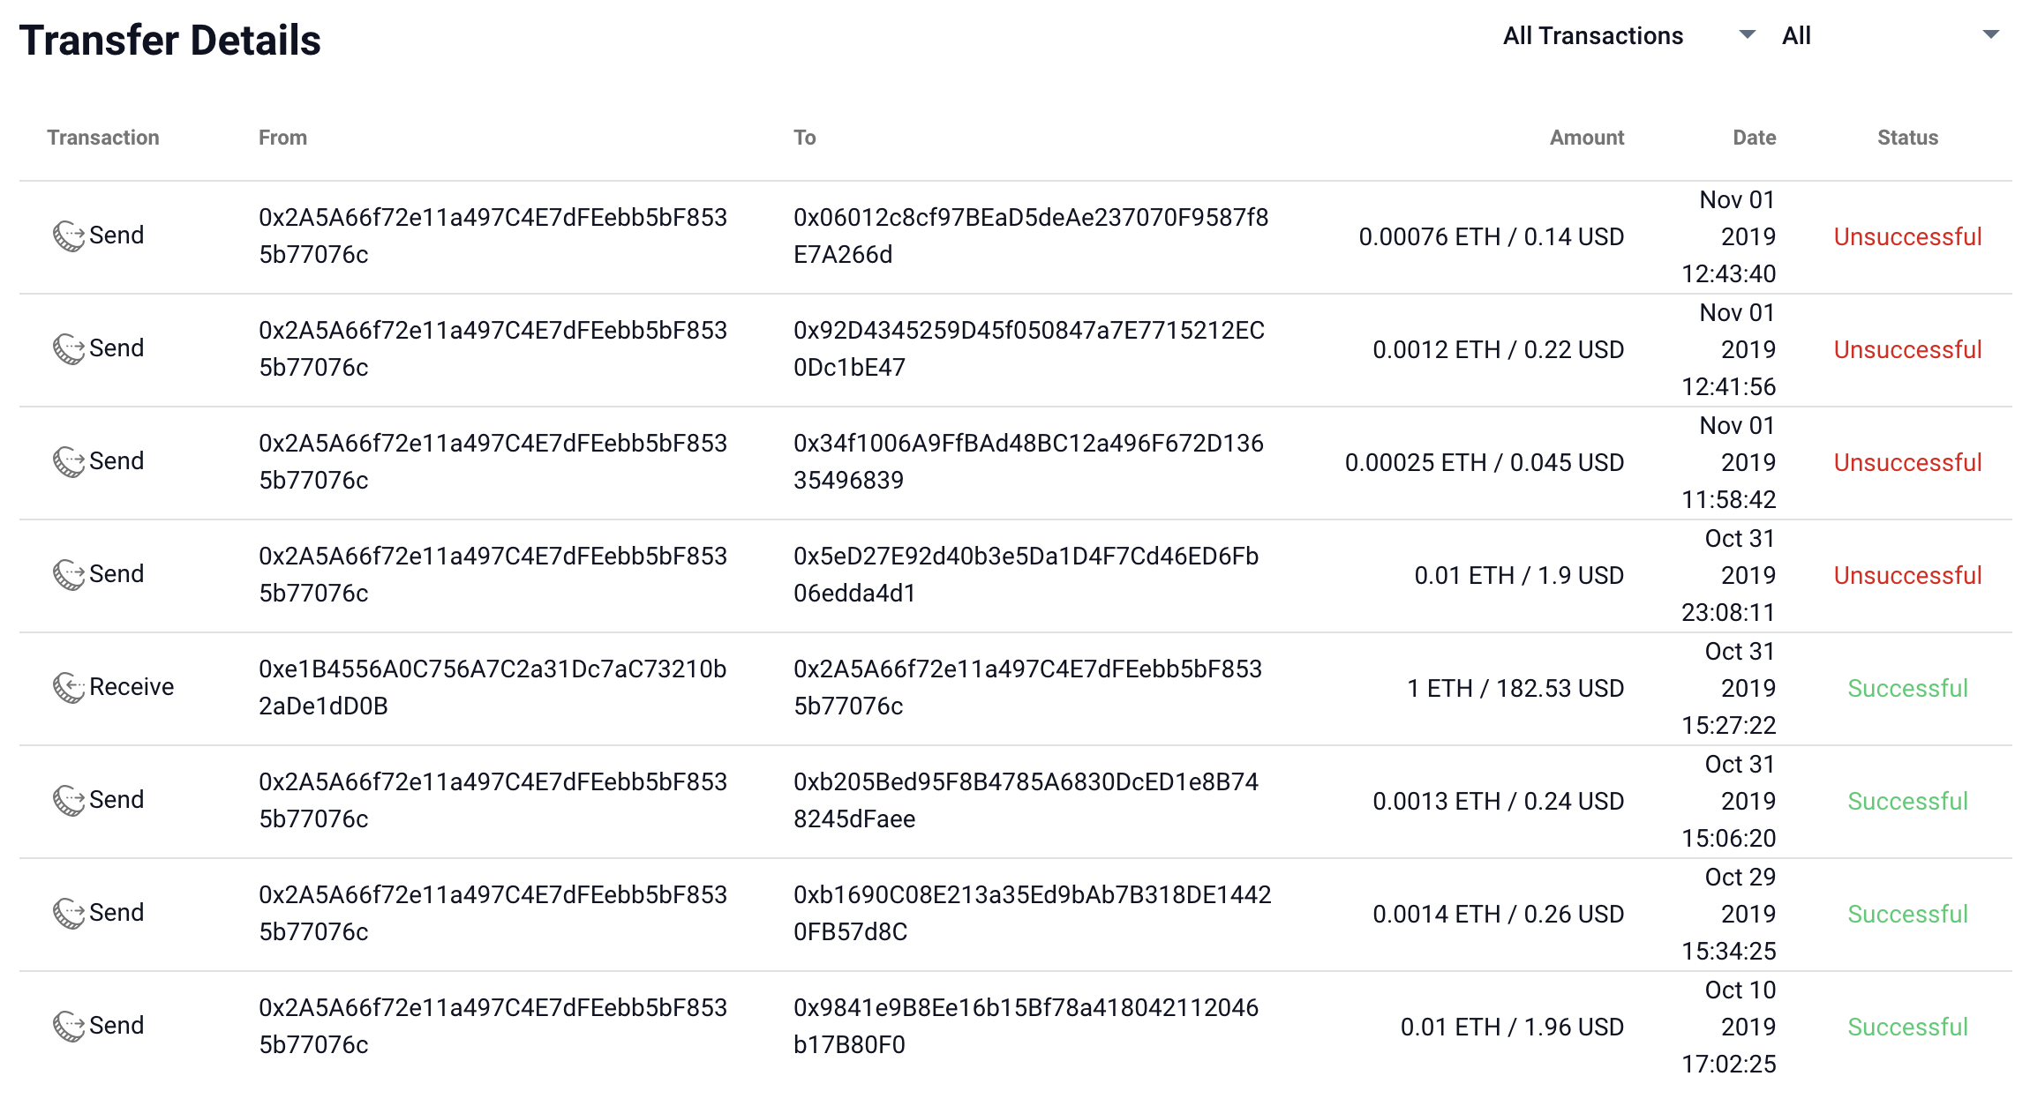Click the Transaction column header

click(102, 137)
